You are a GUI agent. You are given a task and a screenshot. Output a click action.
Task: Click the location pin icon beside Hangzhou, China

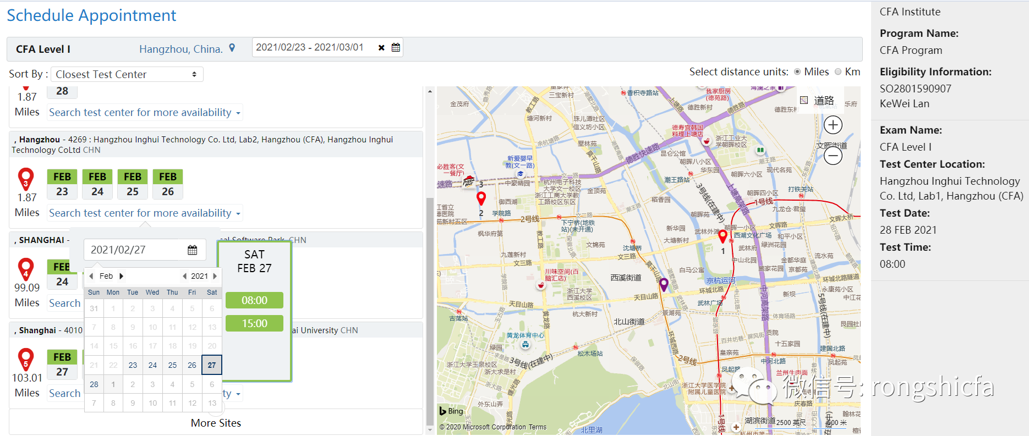tap(232, 48)
